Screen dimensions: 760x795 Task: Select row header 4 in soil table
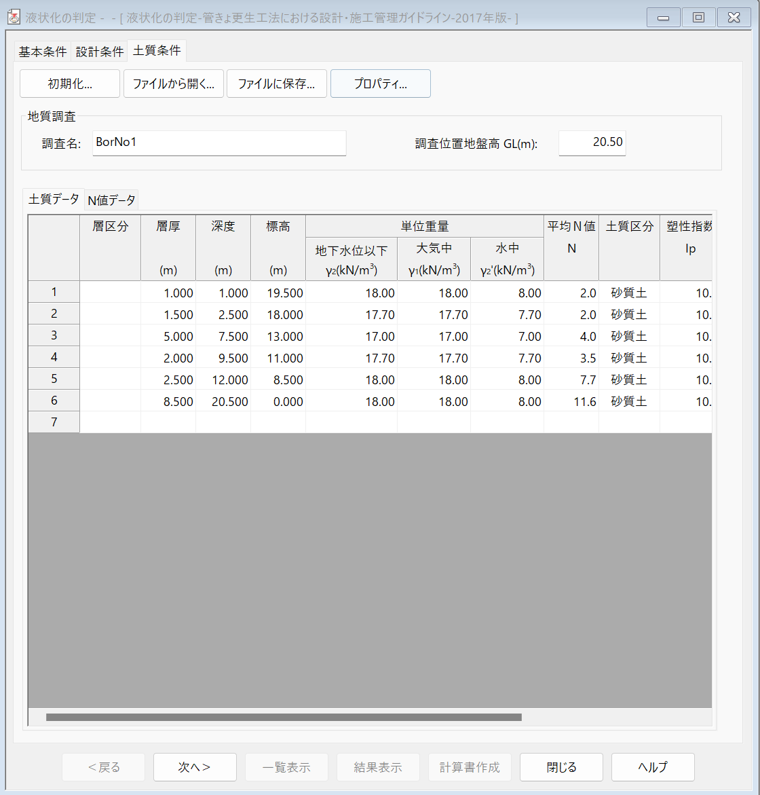54,358
